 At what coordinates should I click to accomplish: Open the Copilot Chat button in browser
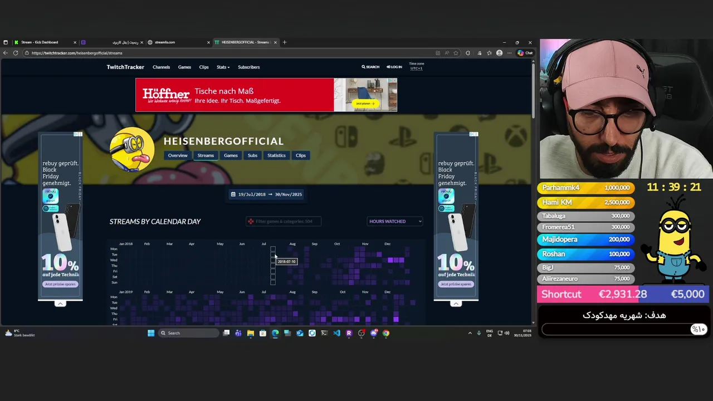(x=525, y=53)
